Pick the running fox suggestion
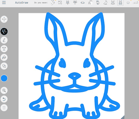 [x=135, y=3]
